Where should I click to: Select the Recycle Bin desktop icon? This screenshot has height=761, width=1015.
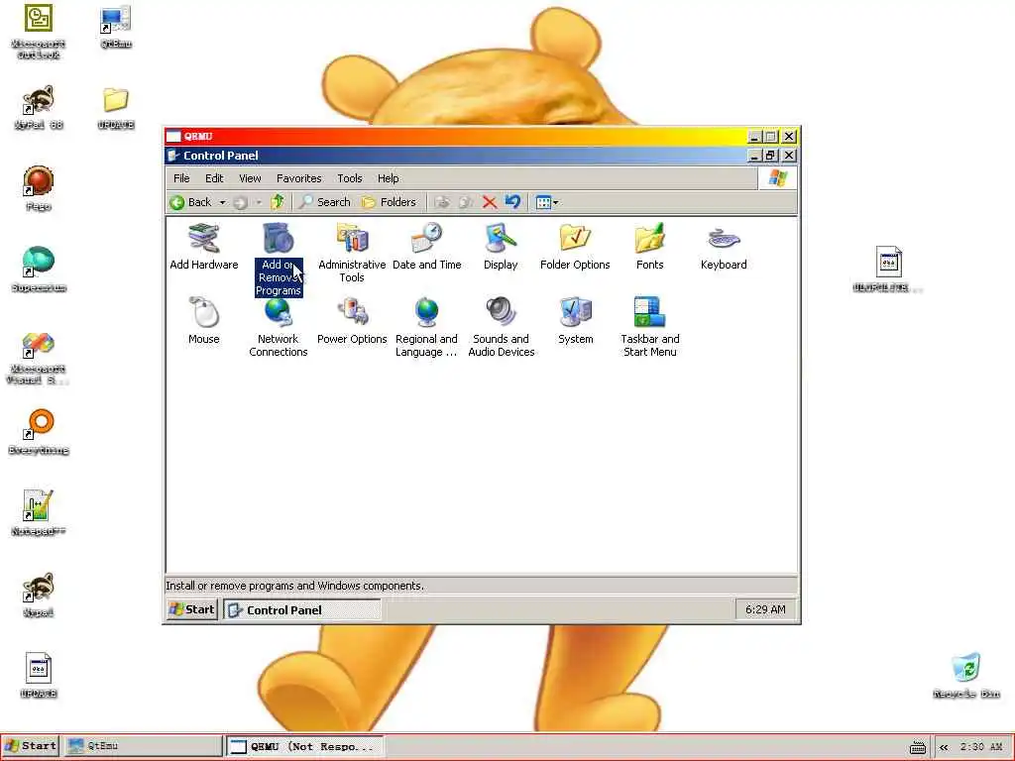tap(966, 676)
